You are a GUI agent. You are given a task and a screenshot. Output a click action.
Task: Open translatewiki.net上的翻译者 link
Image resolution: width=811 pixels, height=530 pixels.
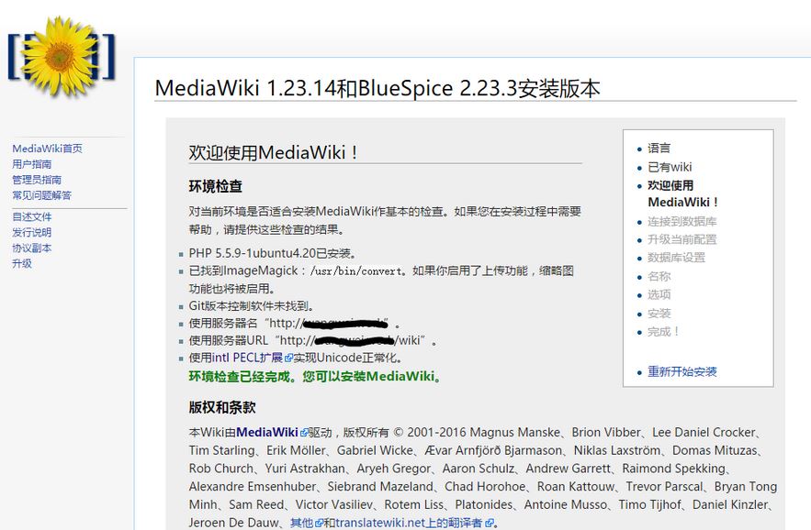point(409,523)
